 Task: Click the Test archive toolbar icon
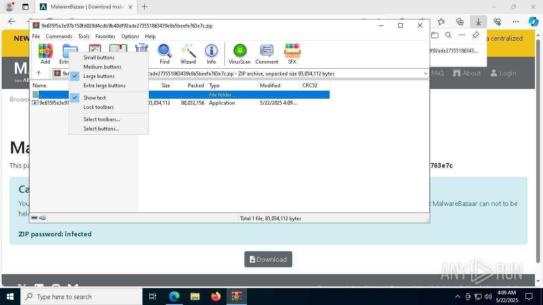click(95, 47)
